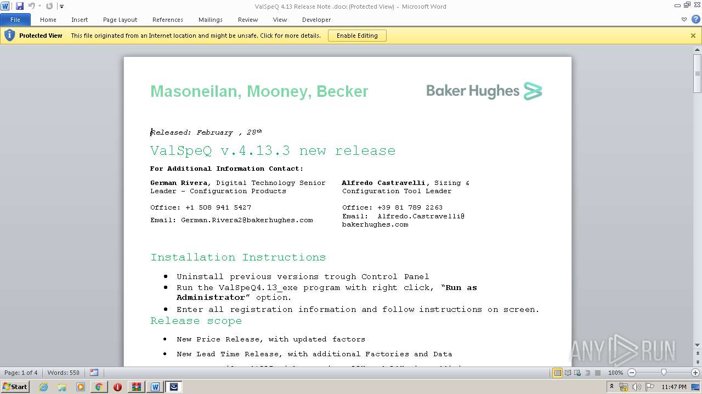Click the Word application icon in title bar
This screenshot has width=702, height=394.
(5, 6)
